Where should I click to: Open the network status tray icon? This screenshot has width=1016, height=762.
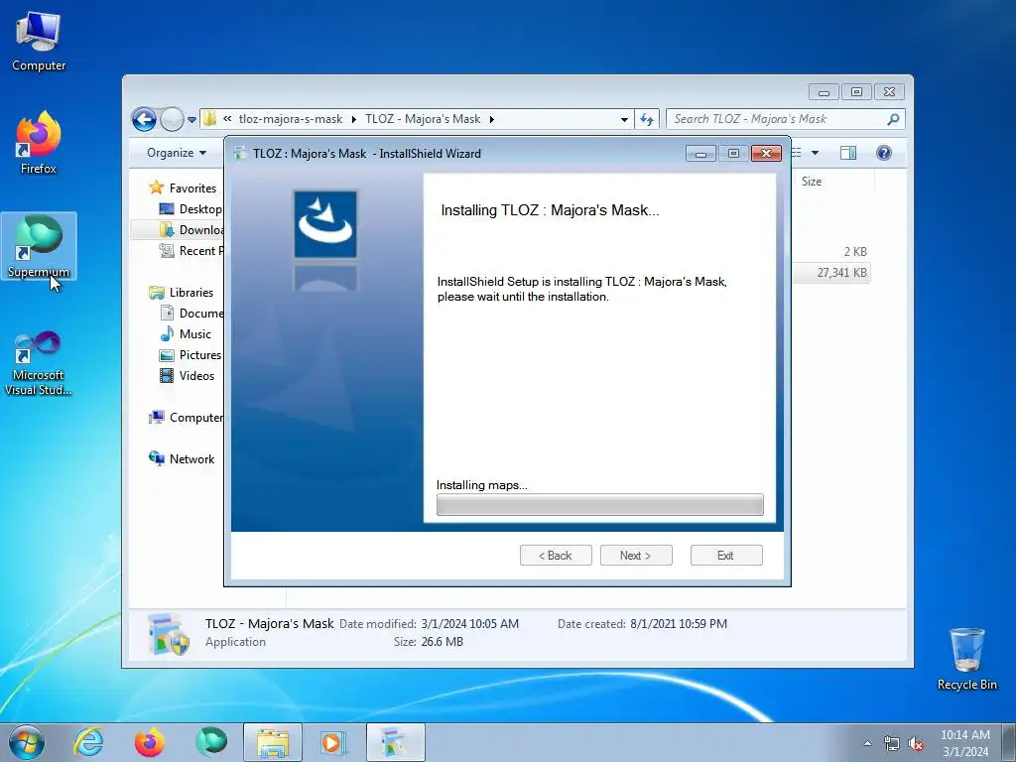892,743
